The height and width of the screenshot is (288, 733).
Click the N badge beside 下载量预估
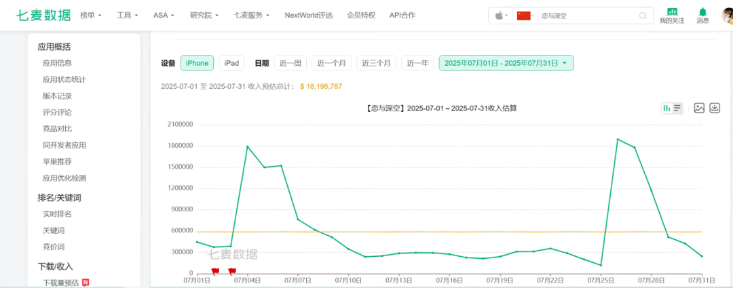point(86,282)
